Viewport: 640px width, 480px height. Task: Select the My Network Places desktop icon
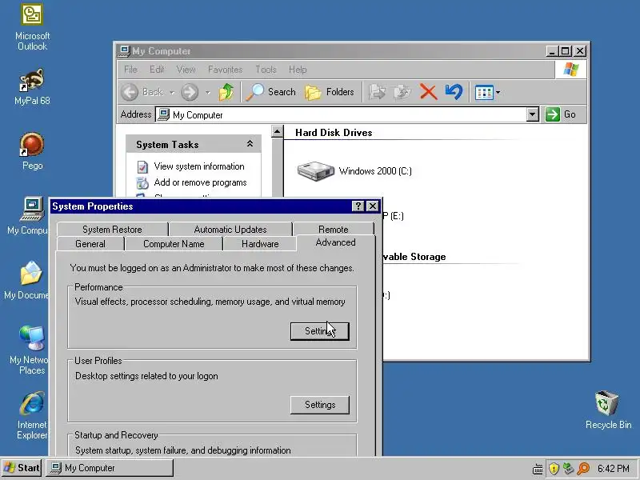tap(29, 350)
